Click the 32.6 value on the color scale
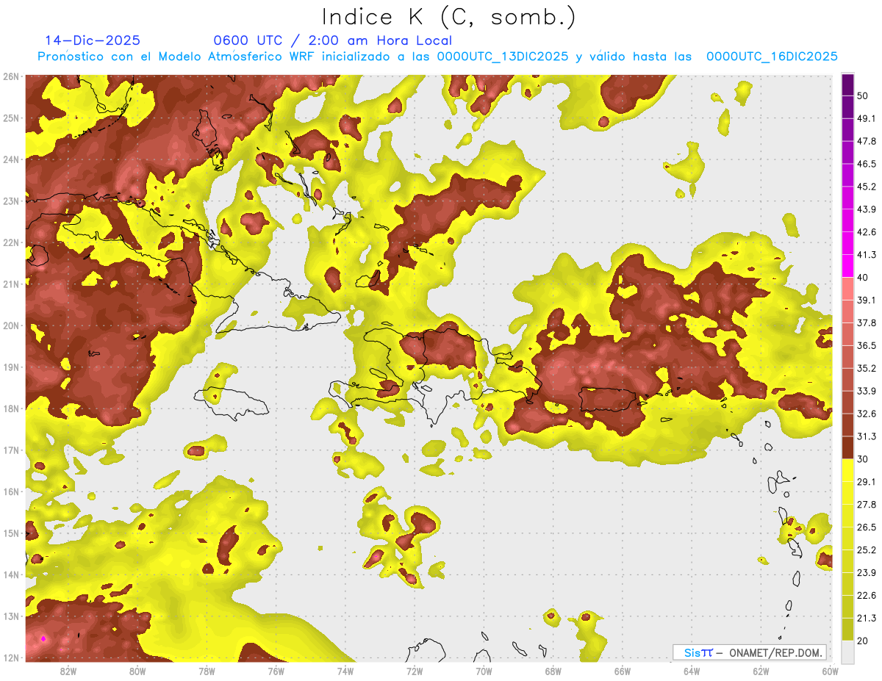Screen dimensions: 882x681 tap(866, 414)
